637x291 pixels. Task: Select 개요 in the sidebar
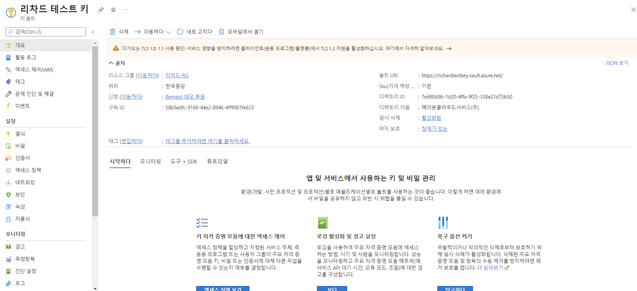[x=46, y=45]
